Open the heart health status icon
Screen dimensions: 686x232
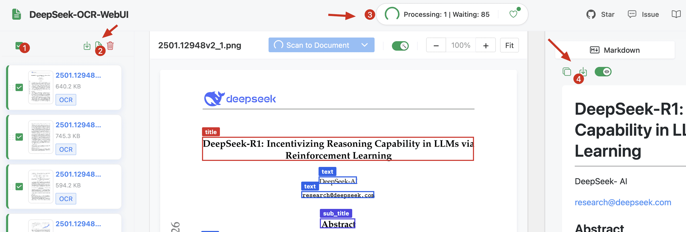(x=513, y=14)
